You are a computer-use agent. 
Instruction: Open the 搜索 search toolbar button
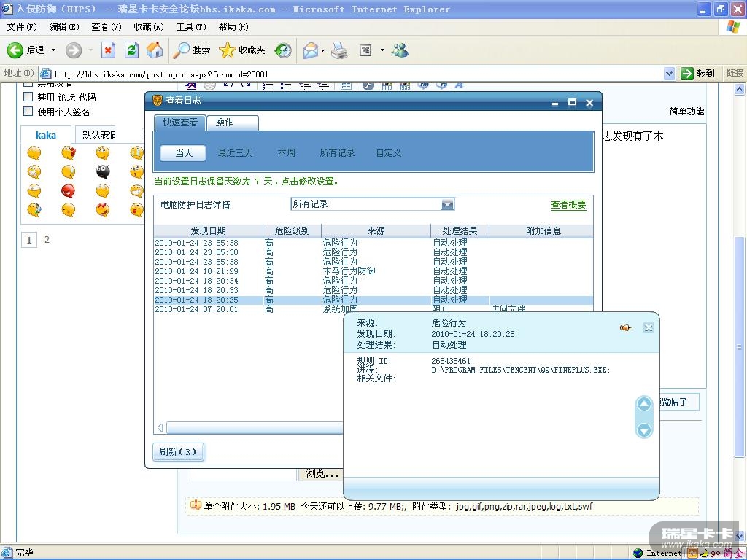point(192,50)
